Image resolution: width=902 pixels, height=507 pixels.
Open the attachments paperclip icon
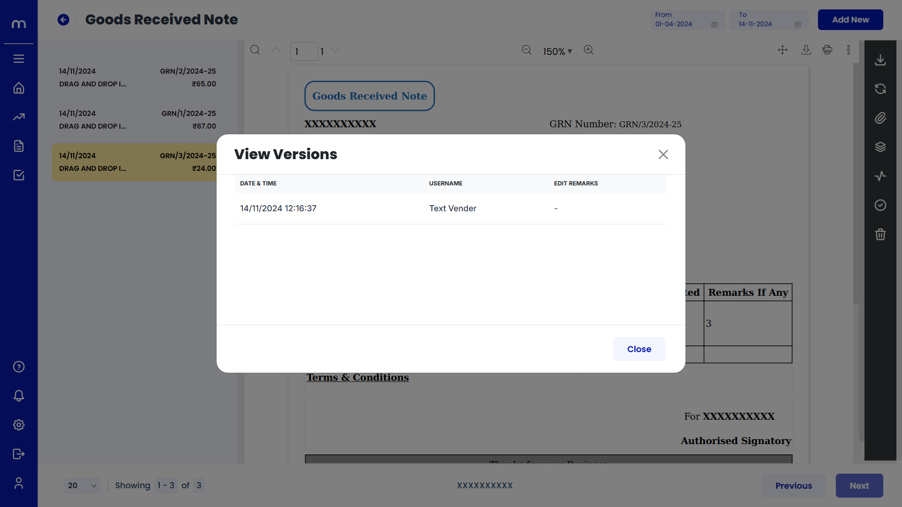click(x=880, y=118)
